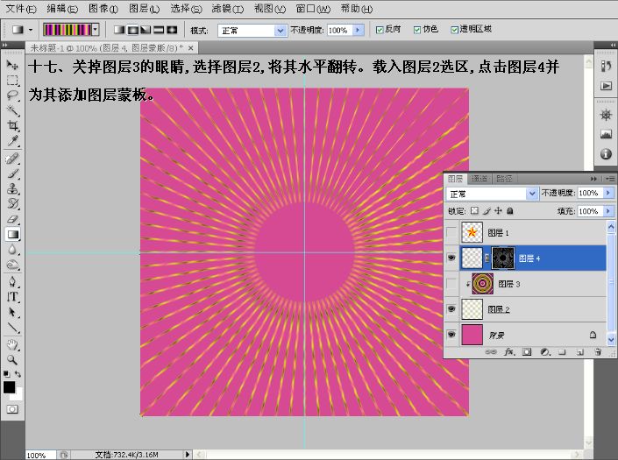Image resolution: width=618 pixels, height=460 pixels.
Task: Open the 文件 menu
Action: 21,9
